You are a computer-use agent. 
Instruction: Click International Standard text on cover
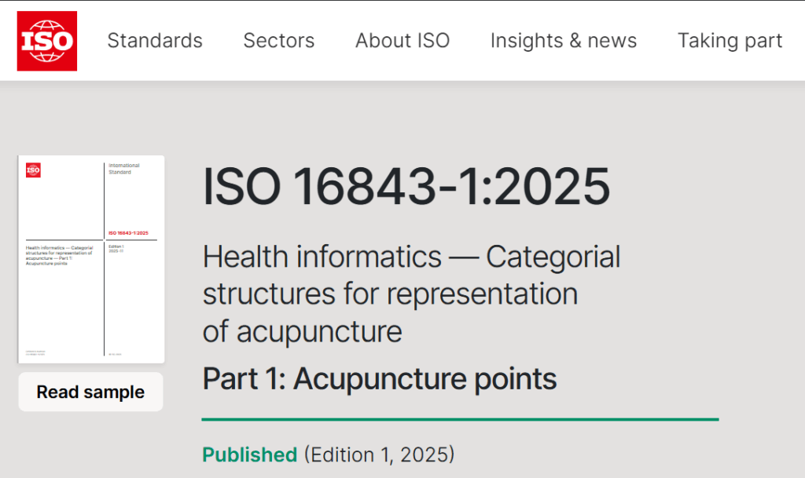click(123, 169)
